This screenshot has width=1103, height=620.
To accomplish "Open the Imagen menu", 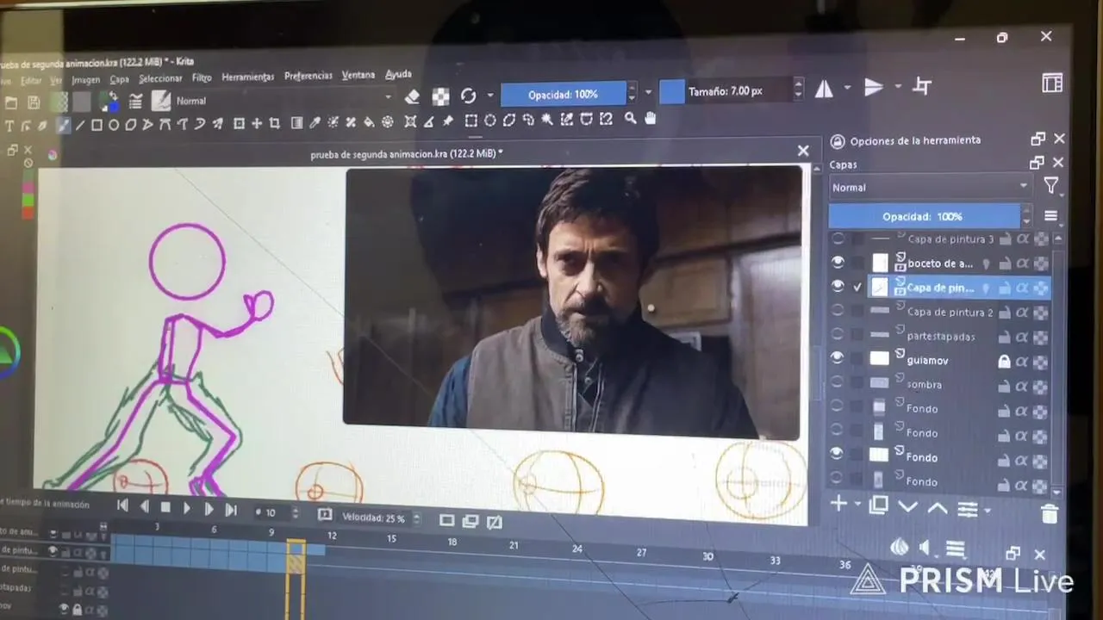I will pyautogui.click(x=85, y=80).
